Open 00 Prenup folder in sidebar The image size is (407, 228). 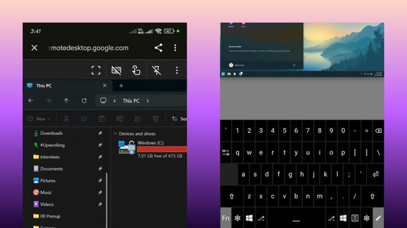(x=50, y=216)
